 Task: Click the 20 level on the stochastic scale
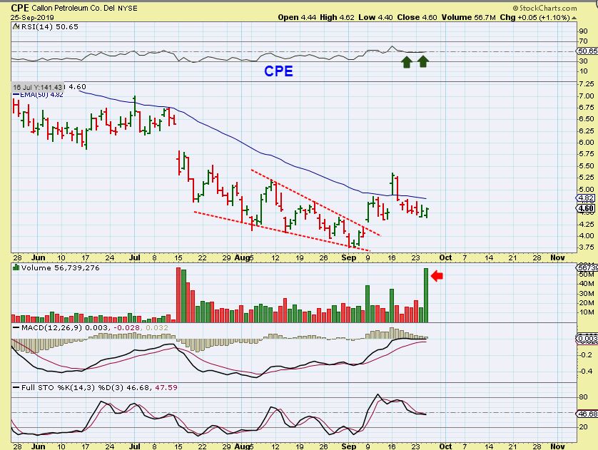click(583, 426)
